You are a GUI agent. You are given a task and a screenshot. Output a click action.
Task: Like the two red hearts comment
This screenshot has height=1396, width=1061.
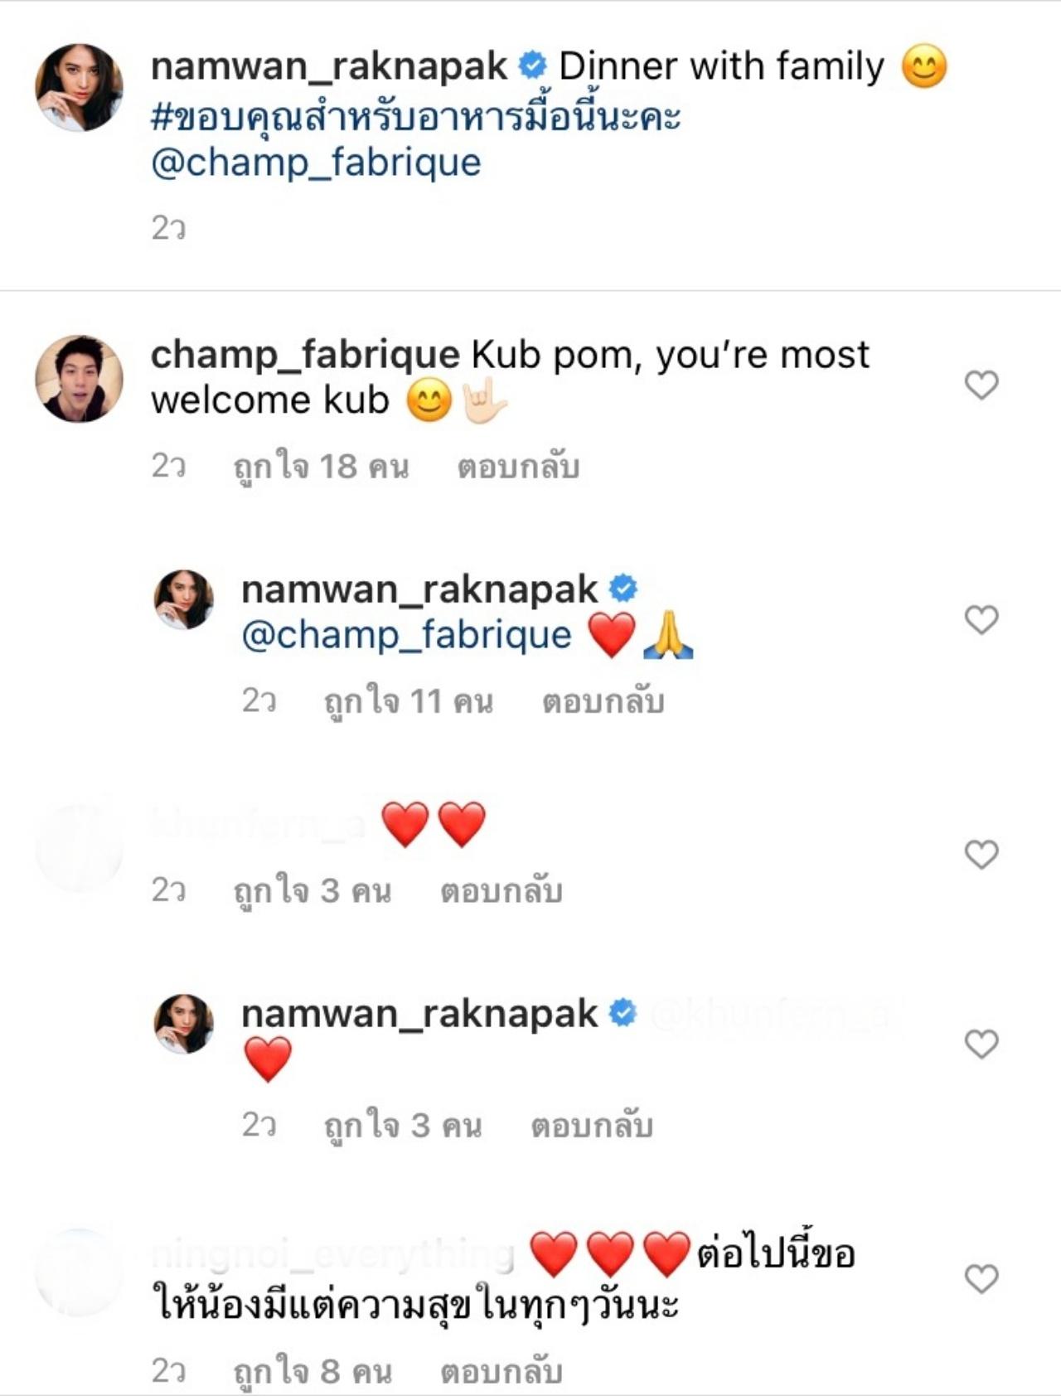pos(981,854)
